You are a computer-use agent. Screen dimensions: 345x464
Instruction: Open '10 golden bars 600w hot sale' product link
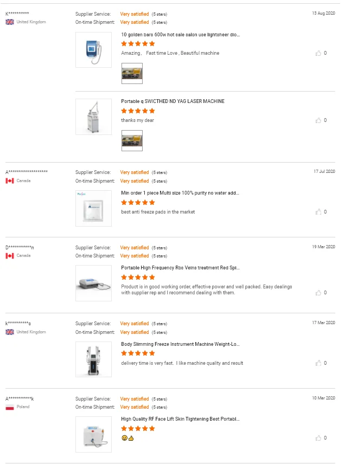click(181, 34)
